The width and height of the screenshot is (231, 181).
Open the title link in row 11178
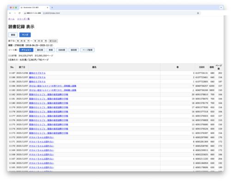click(x=49, y=112)
